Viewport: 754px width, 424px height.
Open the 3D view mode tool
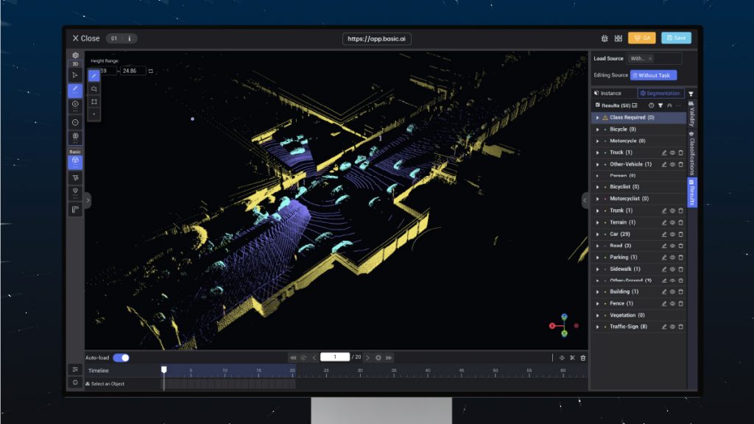tap(74, 63)
